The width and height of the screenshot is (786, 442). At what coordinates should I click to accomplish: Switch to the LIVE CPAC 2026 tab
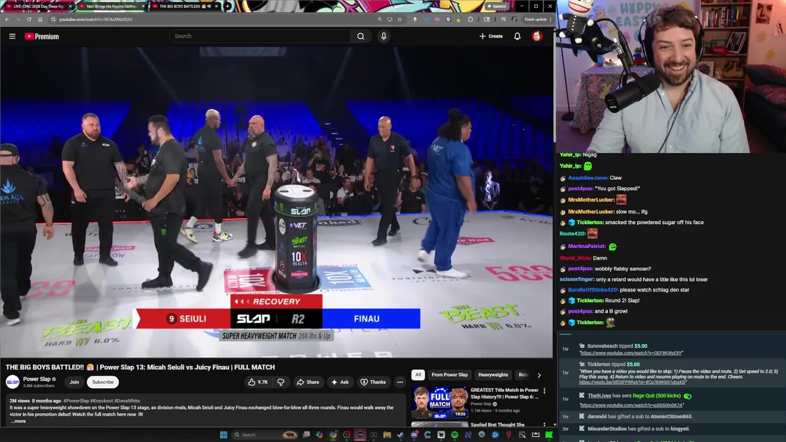[x=39, y=6]
